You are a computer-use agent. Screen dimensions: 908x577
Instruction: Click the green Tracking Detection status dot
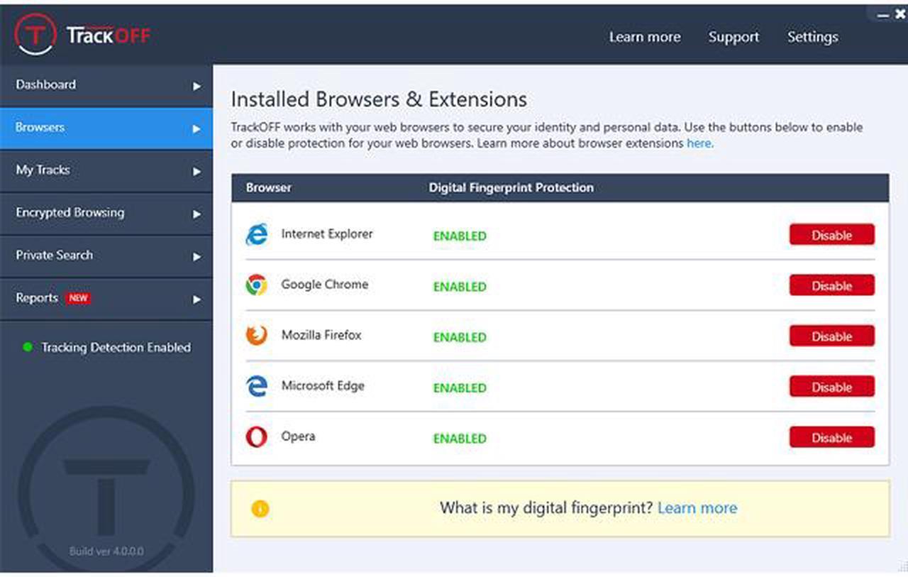coord(28,348)
